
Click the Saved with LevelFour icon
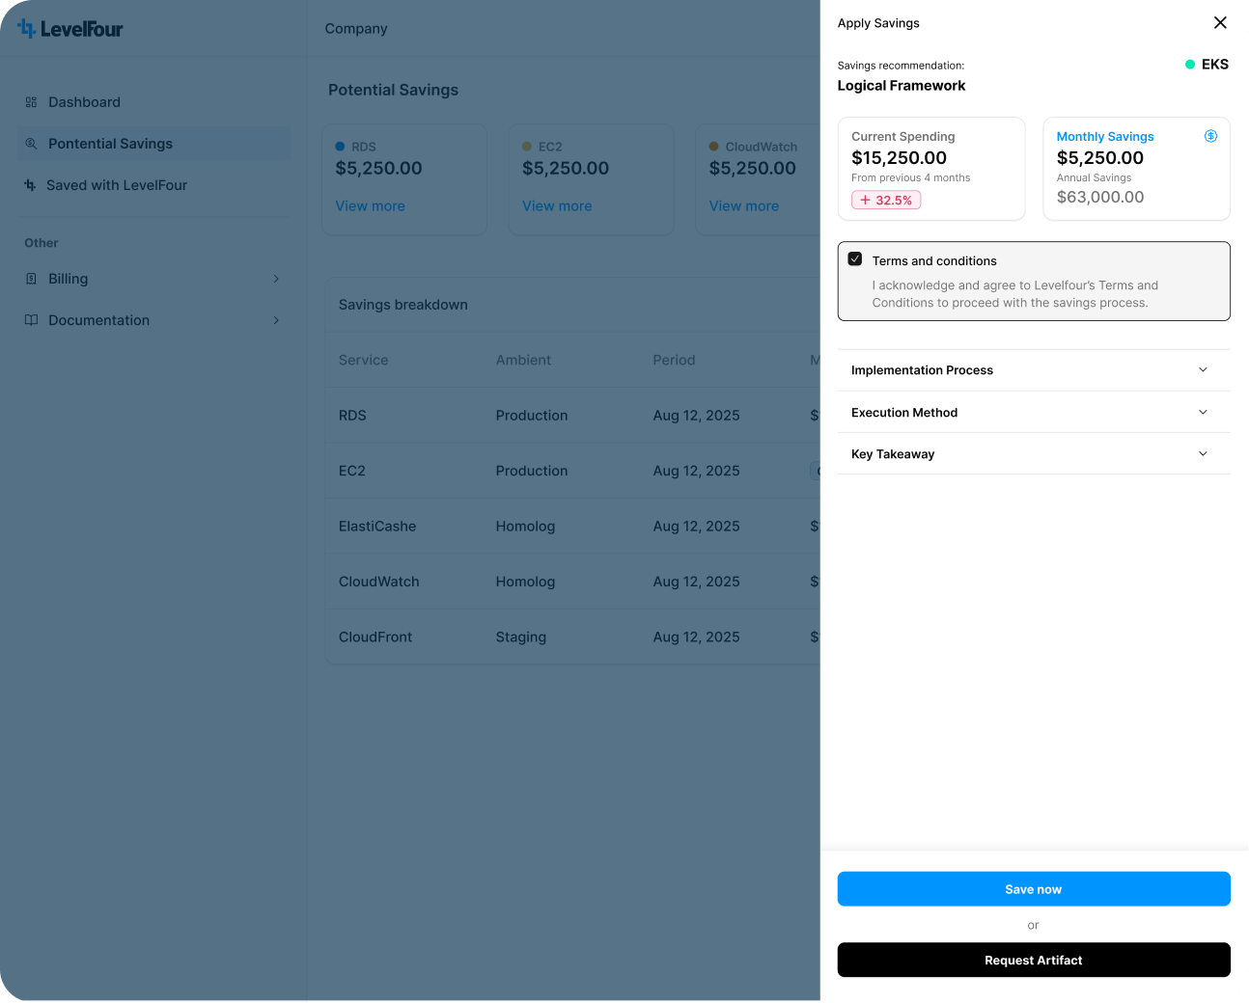[x=30, y=185]
